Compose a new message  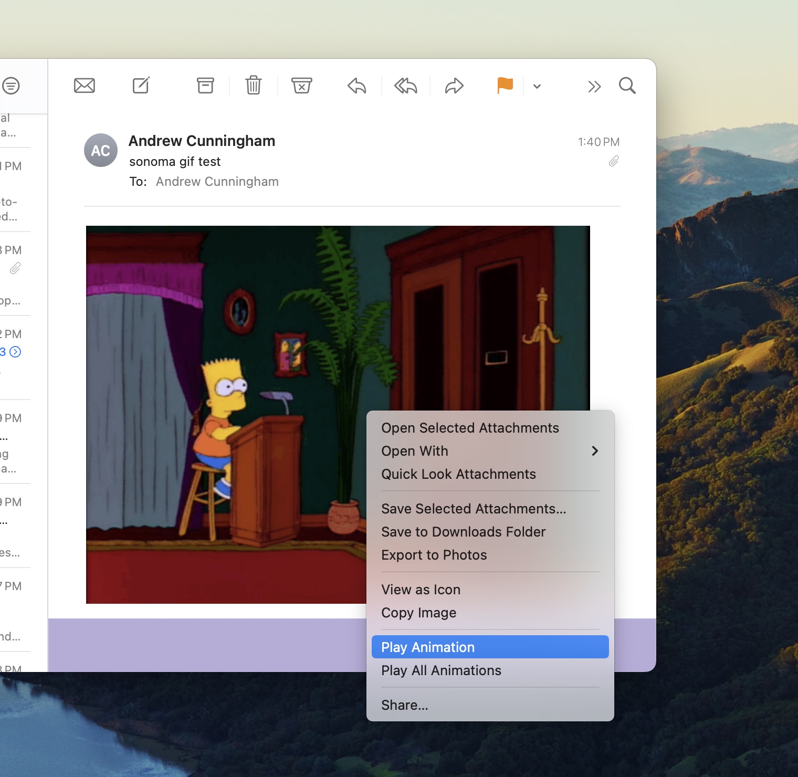[x=141, y=85]
